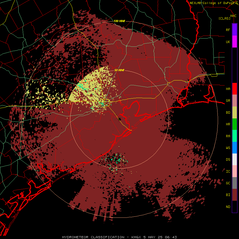The height and width of the screenshot is (239, 239).
Task: Click the ND legend label text
Action: point(228,207)
